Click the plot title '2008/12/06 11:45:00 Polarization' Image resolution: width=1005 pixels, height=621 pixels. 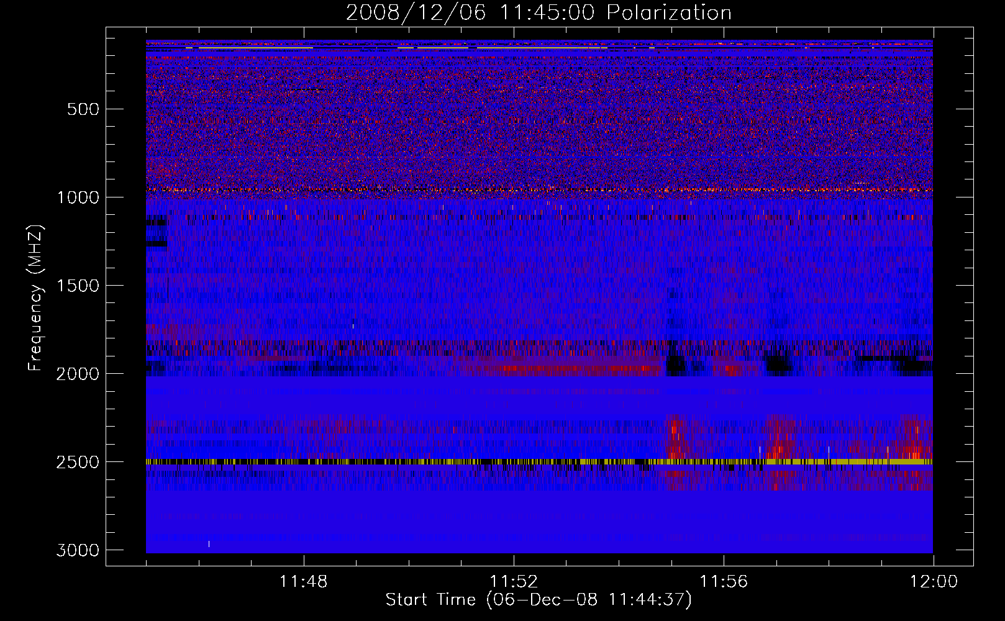click(x=539, y=12)
